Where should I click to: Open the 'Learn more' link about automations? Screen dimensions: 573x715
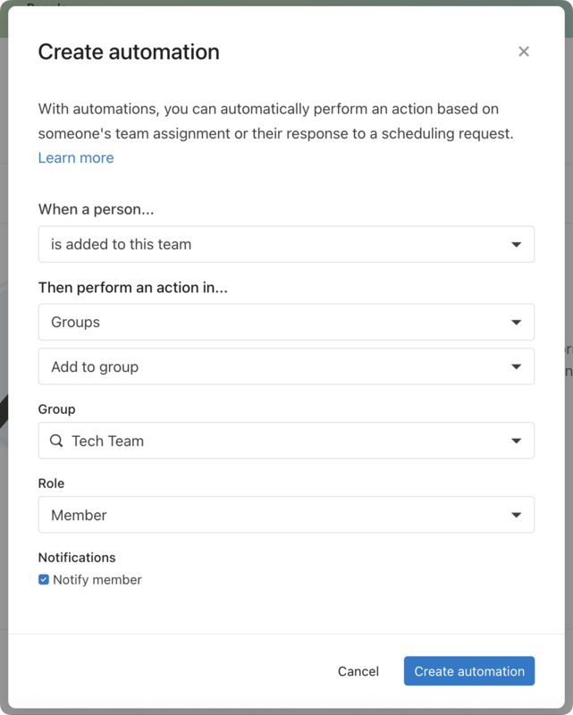point(75,157)
